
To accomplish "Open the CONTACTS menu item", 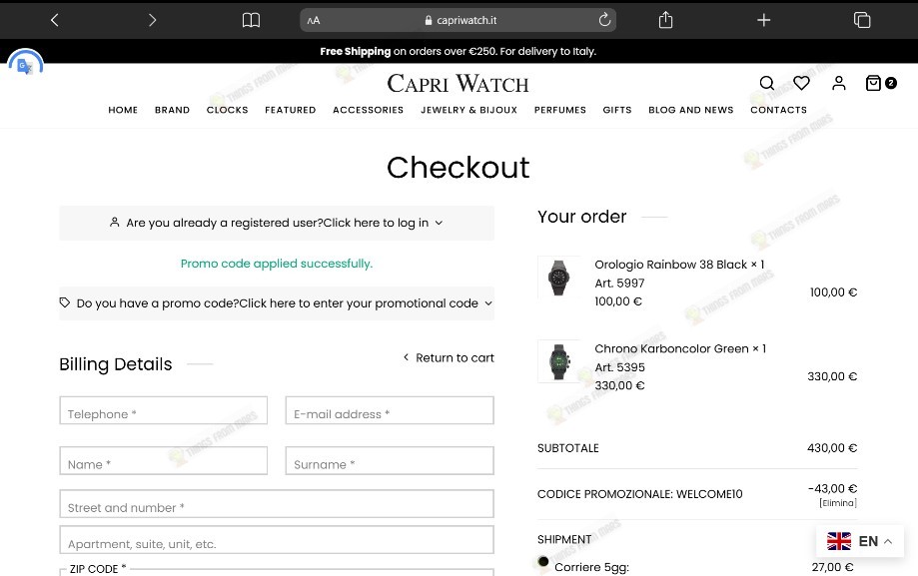I will tap(779, 110).
